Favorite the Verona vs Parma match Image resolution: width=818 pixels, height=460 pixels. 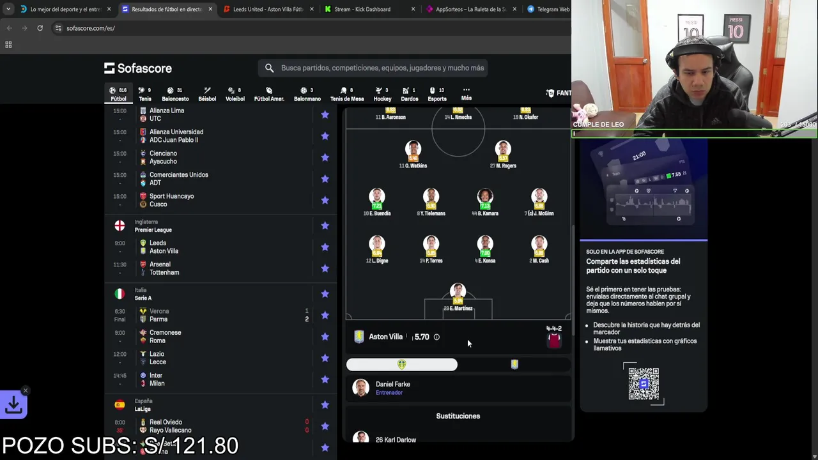point(325,315)
